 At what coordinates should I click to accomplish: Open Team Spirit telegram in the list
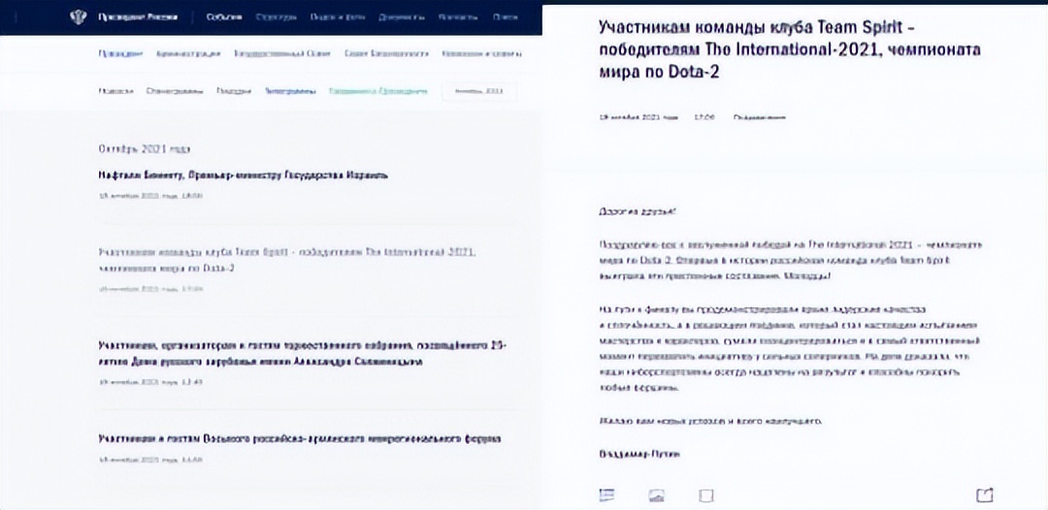(x=286, y=261)
